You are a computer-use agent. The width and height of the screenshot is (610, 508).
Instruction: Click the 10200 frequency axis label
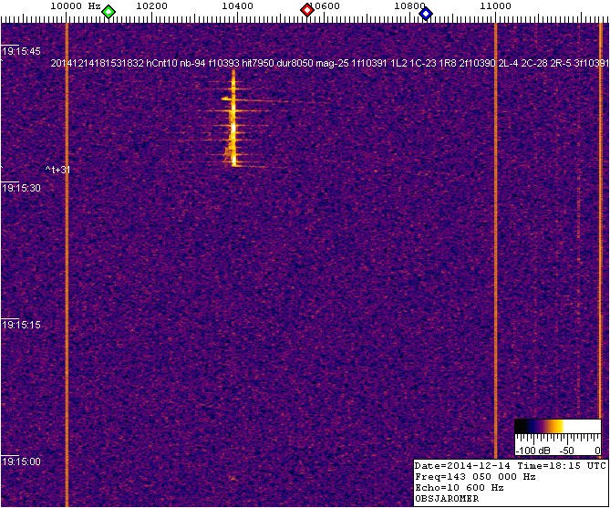tap(150, 6)
